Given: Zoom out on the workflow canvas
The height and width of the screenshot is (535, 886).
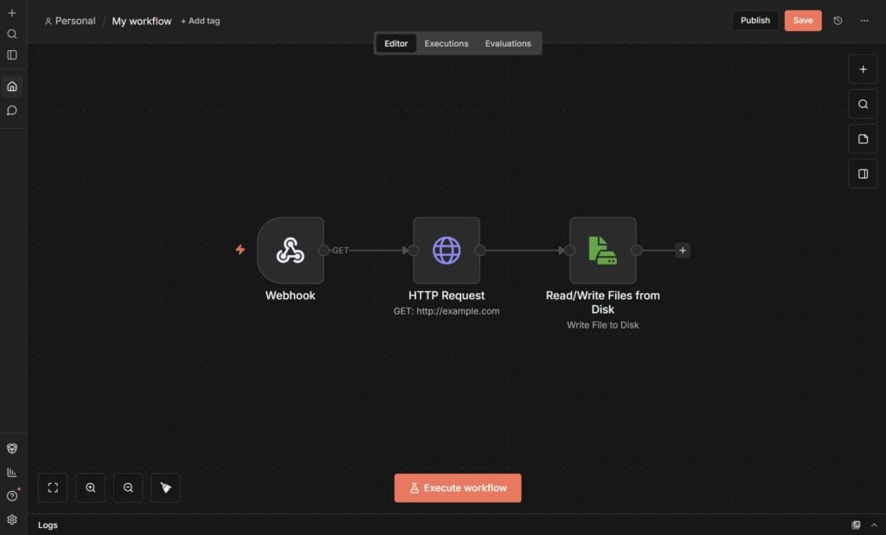Looking at the screenshot, I should [x=128, y=487].
